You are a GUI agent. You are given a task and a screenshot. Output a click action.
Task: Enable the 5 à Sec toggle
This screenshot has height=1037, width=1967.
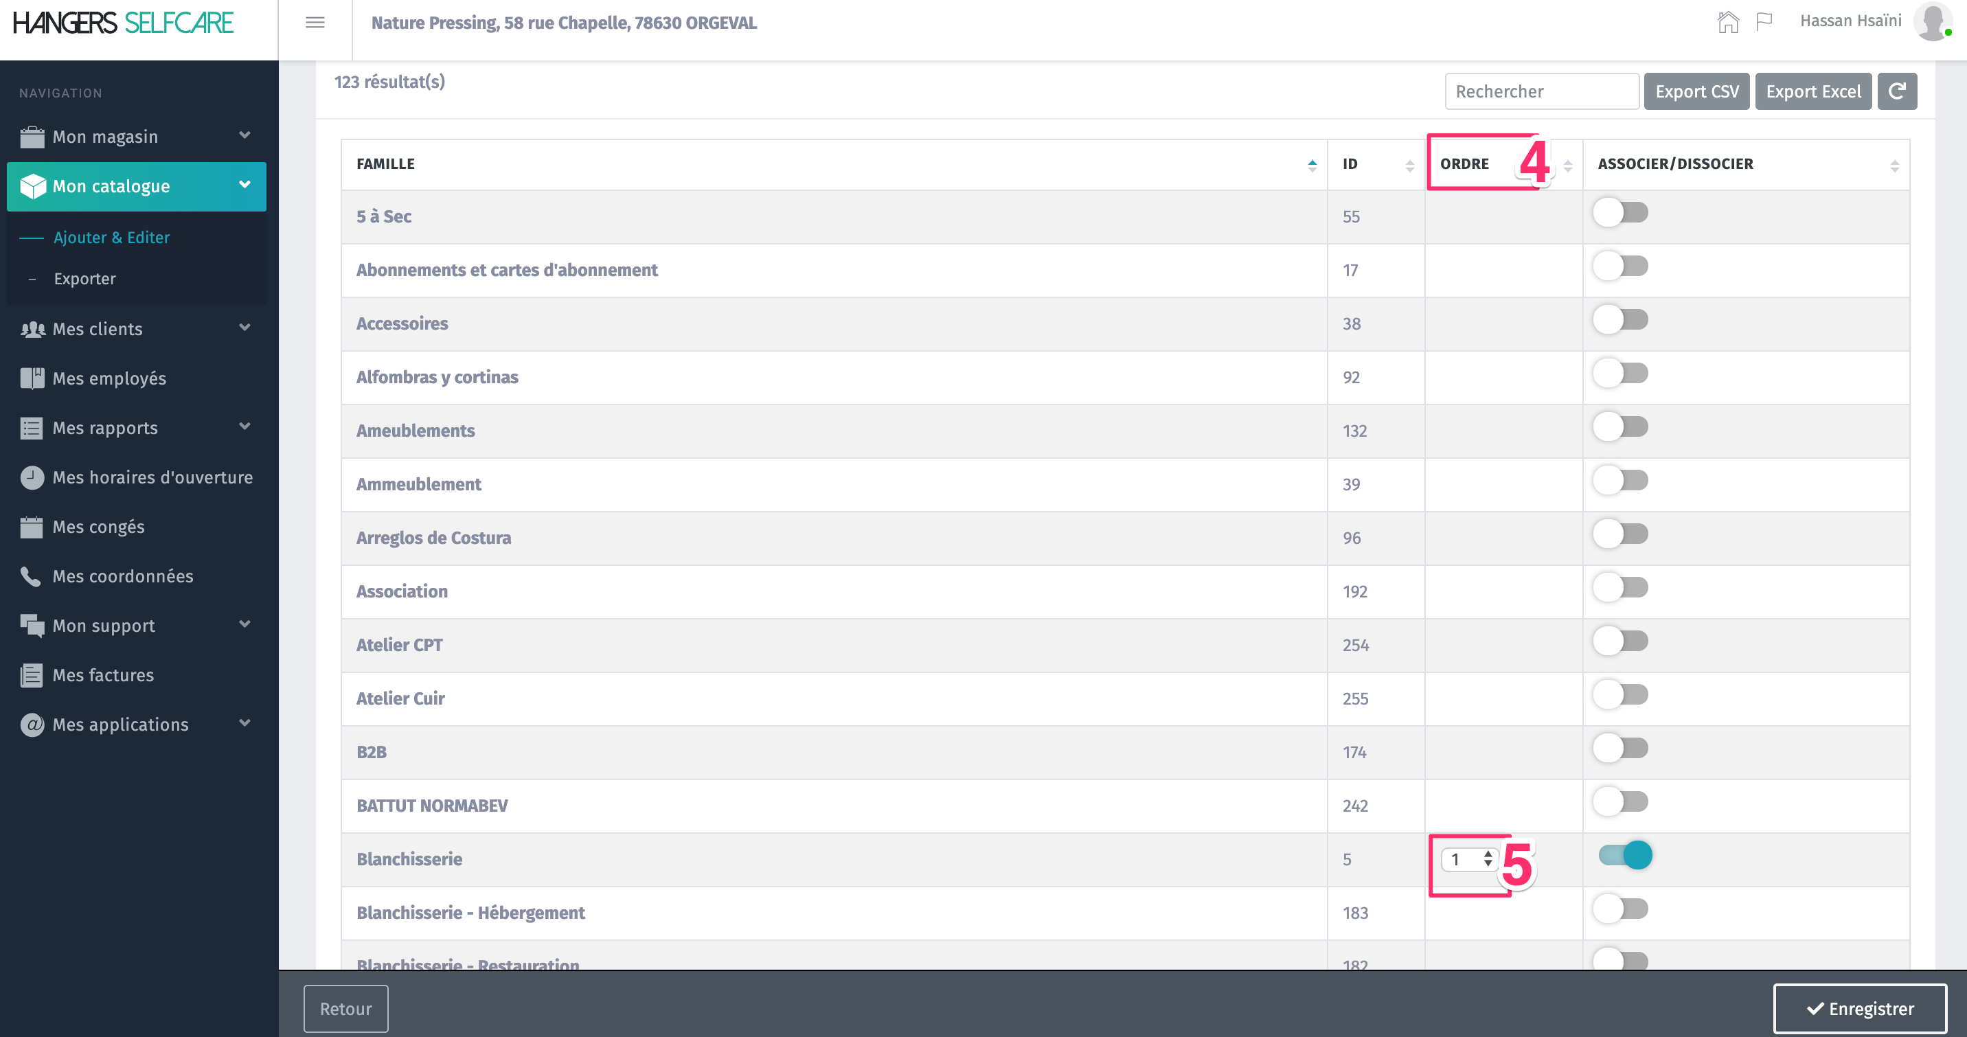1620,213
